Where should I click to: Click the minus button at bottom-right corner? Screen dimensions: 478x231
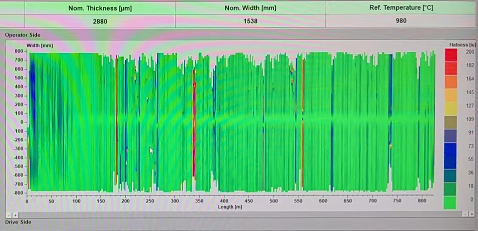coord(465,214)
